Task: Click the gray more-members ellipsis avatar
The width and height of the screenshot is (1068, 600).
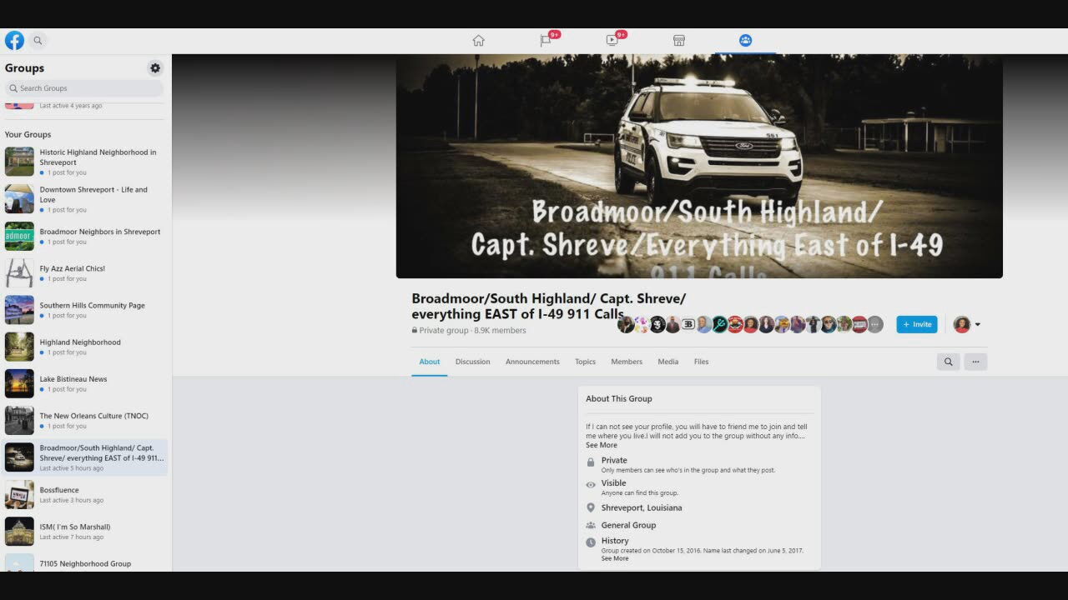Action: (875, 325)
